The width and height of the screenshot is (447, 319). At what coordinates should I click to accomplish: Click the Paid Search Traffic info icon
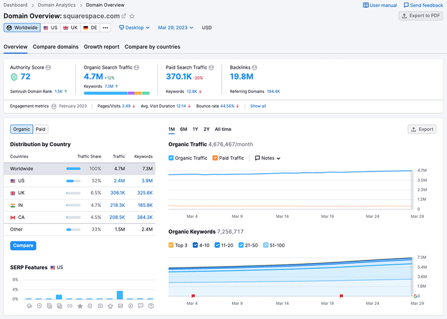click(x=211, y=67)
